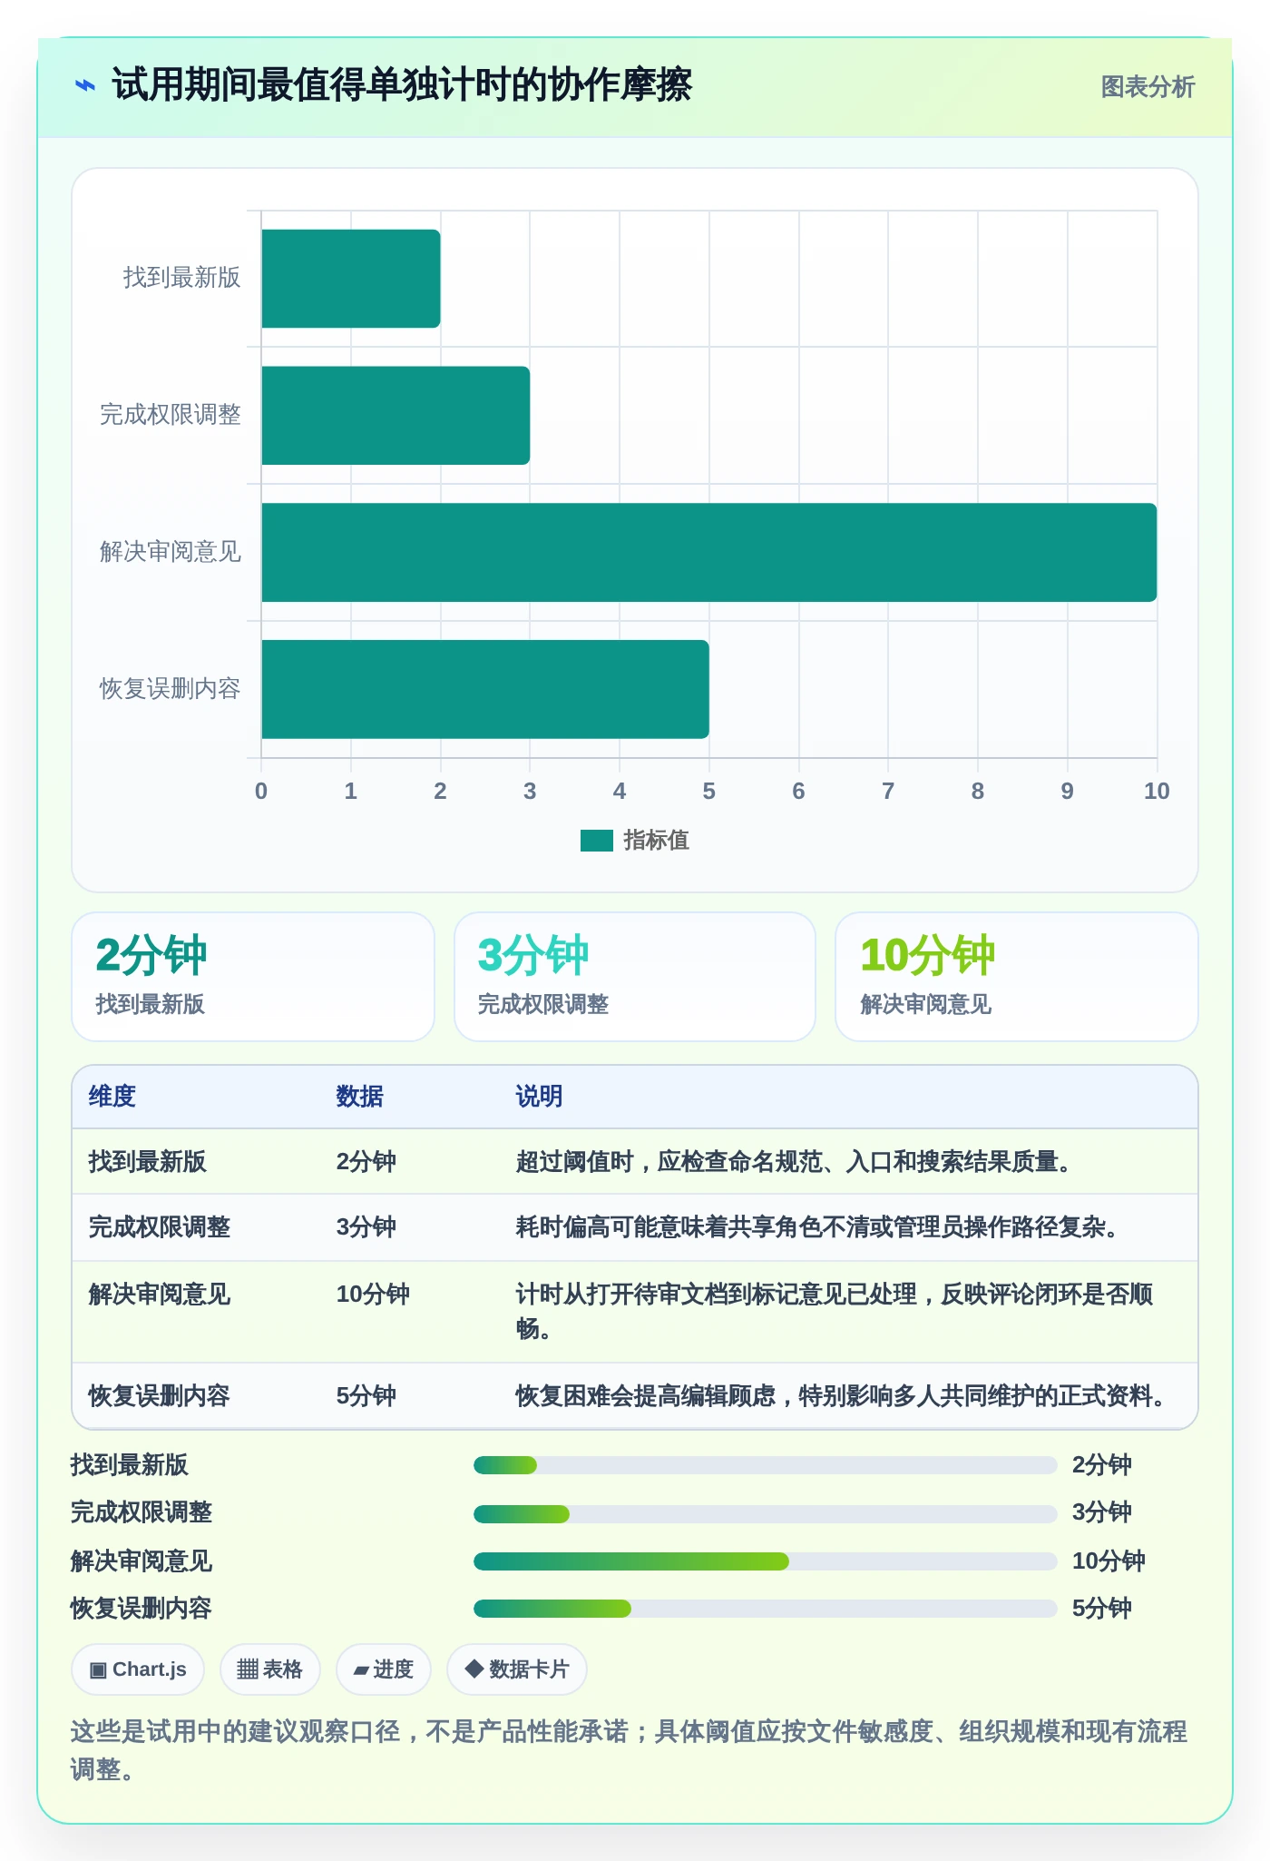Open the 3分钟 完成权限调整 data card

pos(635,977)
